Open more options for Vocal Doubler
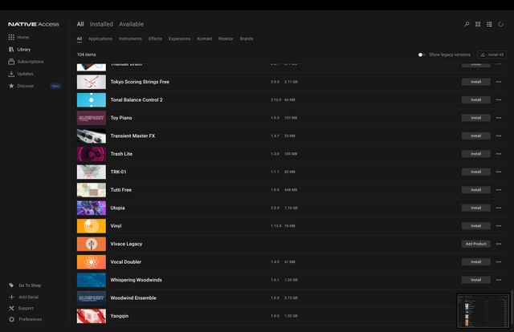514x332 pixels. (499, 262)
